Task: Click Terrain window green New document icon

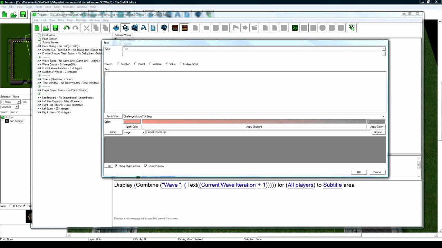Action: click(x=4, y=14)
